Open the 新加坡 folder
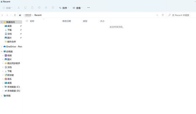The width and height of the screenshot is (196, 114). click(x=10, y=75)
